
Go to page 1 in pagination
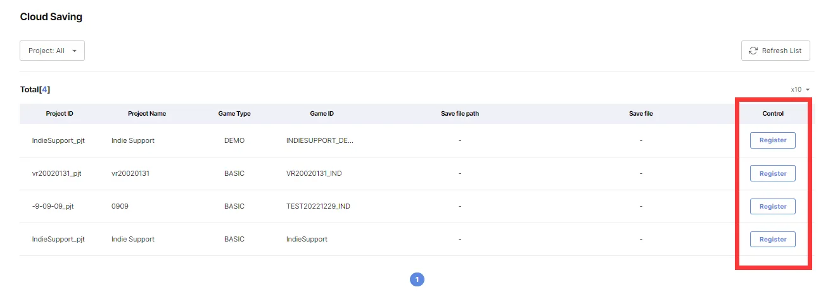pyautogui.click(x=417, y=279)
